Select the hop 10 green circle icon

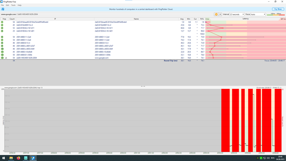(2, 49)
